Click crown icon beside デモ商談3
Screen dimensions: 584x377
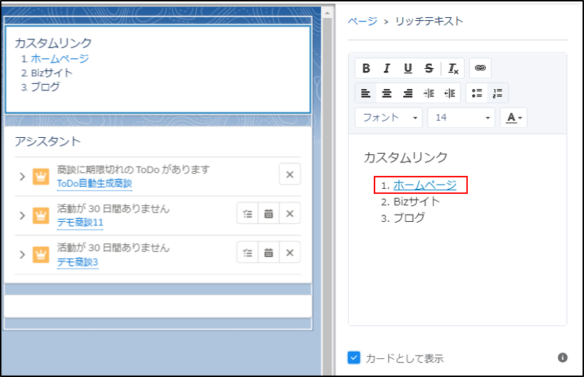tap(41, 255)
